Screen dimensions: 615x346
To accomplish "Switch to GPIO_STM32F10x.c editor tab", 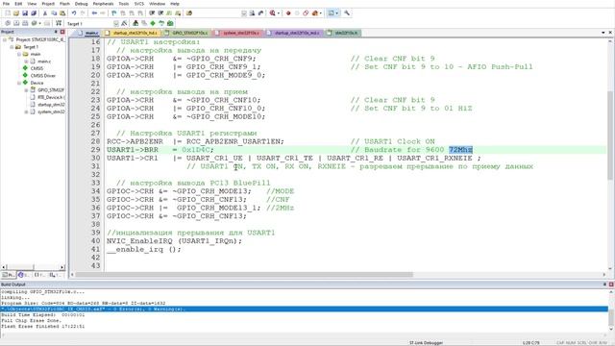I will click(x=187, y=33).
